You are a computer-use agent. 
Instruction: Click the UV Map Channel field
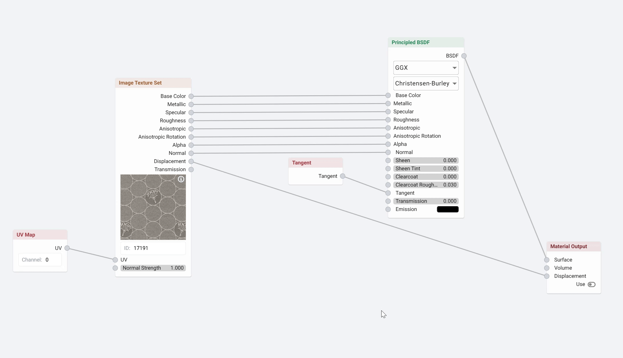click(40, 260)
